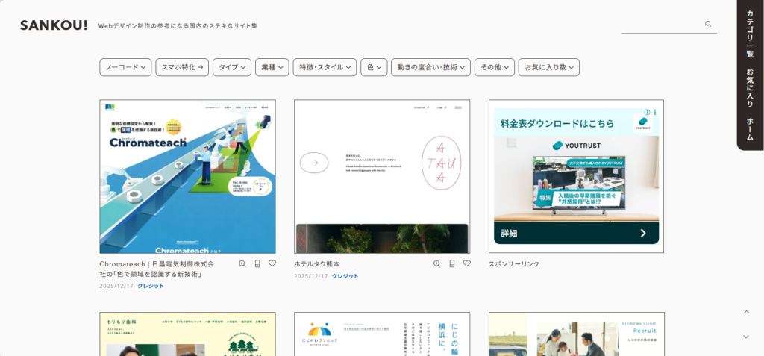This screenshot has width=764, height=356.
Task: Open the 業種 filter dropdown
Action: coord(272,67)
